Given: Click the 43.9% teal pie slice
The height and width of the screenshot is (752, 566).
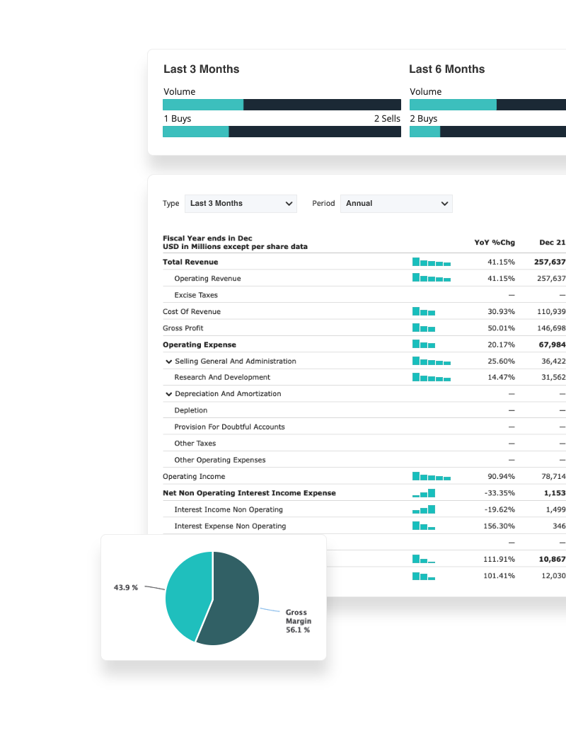Looking at the screenshot, I should point(186,594).
